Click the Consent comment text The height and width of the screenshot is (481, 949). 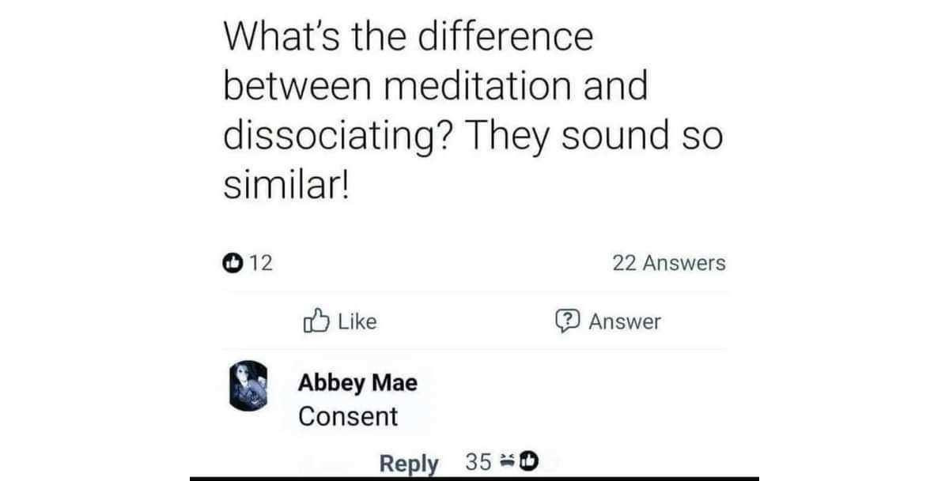tap(348, 416)
